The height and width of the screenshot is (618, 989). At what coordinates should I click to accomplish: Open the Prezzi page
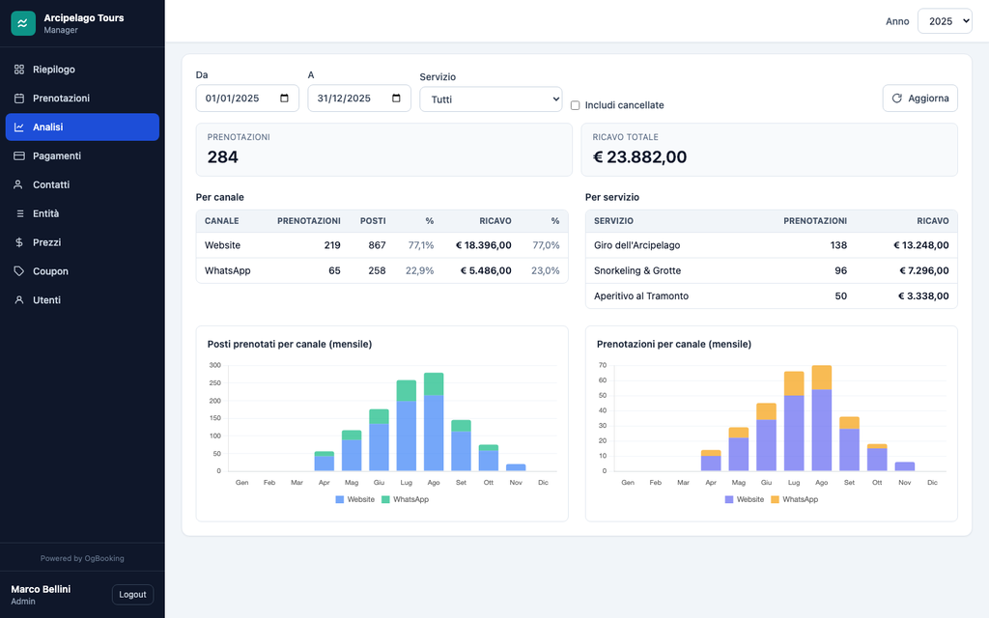(x=82, y=242)
